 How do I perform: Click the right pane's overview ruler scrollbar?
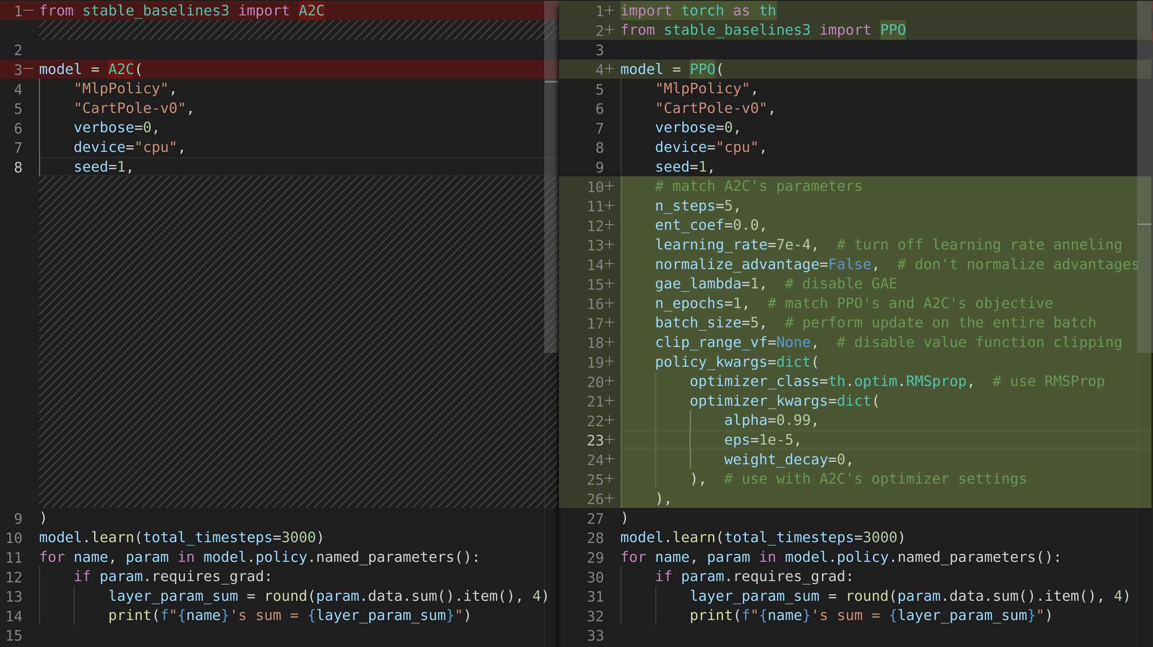(1144, 179)
